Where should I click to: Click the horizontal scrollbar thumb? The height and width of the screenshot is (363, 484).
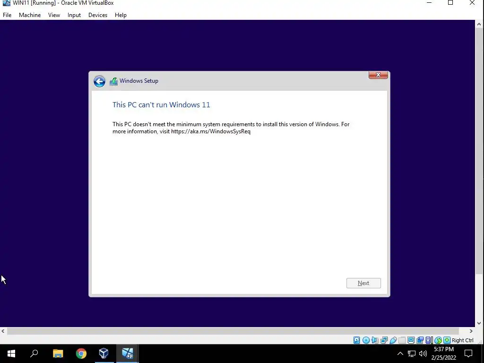tap(233, 331)
